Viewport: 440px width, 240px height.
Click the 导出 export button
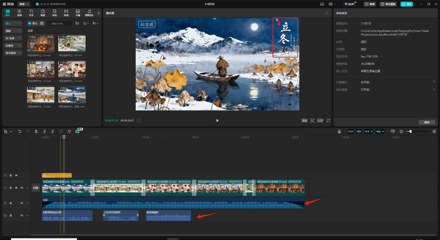coord(406,4)
